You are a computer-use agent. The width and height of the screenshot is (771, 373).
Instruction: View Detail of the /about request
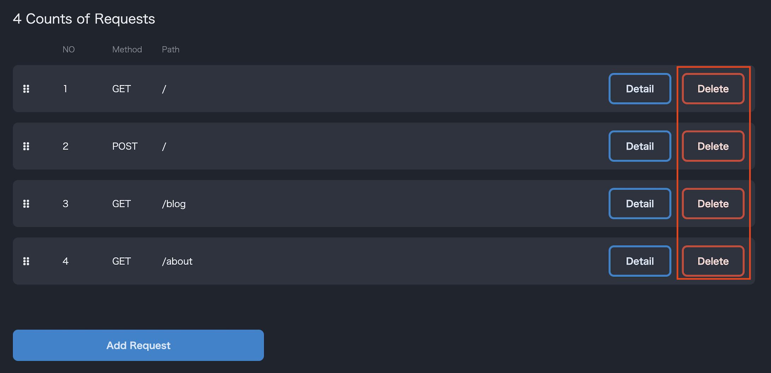point(640,261)
